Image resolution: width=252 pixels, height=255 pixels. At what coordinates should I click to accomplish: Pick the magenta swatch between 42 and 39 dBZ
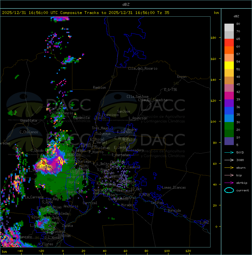229,96
